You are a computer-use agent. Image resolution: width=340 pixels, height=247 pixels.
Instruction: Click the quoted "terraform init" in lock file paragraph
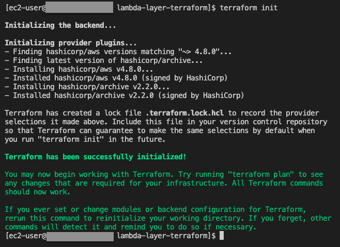(x=70, y=139)
